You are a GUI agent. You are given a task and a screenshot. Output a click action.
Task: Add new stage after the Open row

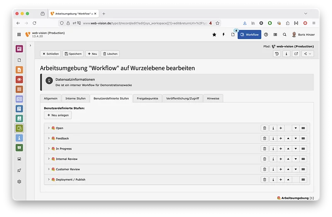point(281,128)
